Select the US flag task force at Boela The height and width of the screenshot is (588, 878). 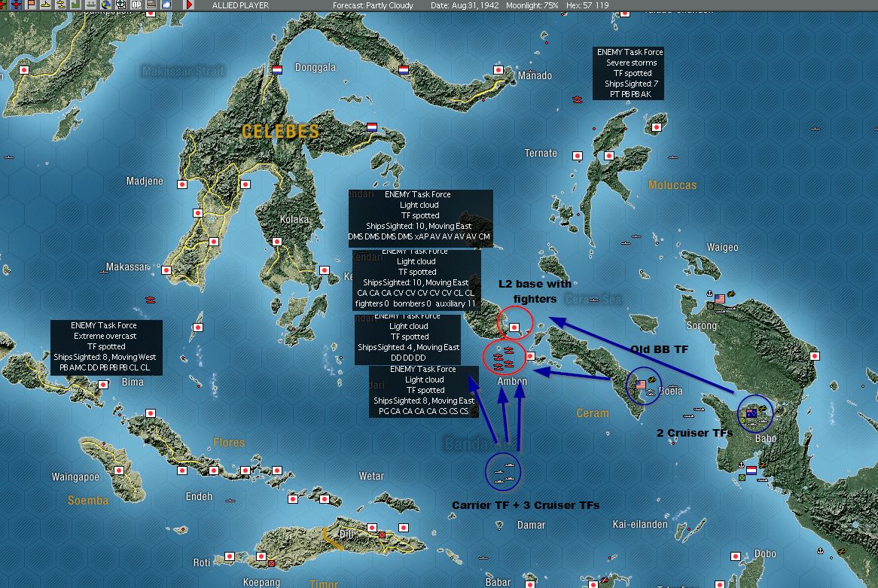coord(641,385)
